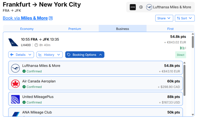Click United MileagePlus confirmed checkmark
This screenshot has height=118, width=197.
pyautogui.click(x=24, y=103)
